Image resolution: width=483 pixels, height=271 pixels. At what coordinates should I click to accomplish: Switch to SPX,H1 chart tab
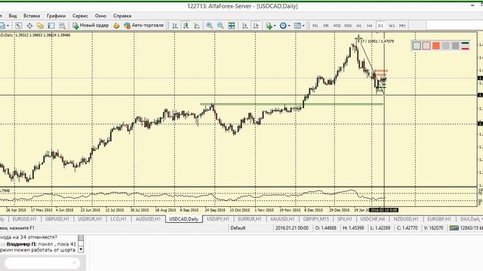(344, 219)
